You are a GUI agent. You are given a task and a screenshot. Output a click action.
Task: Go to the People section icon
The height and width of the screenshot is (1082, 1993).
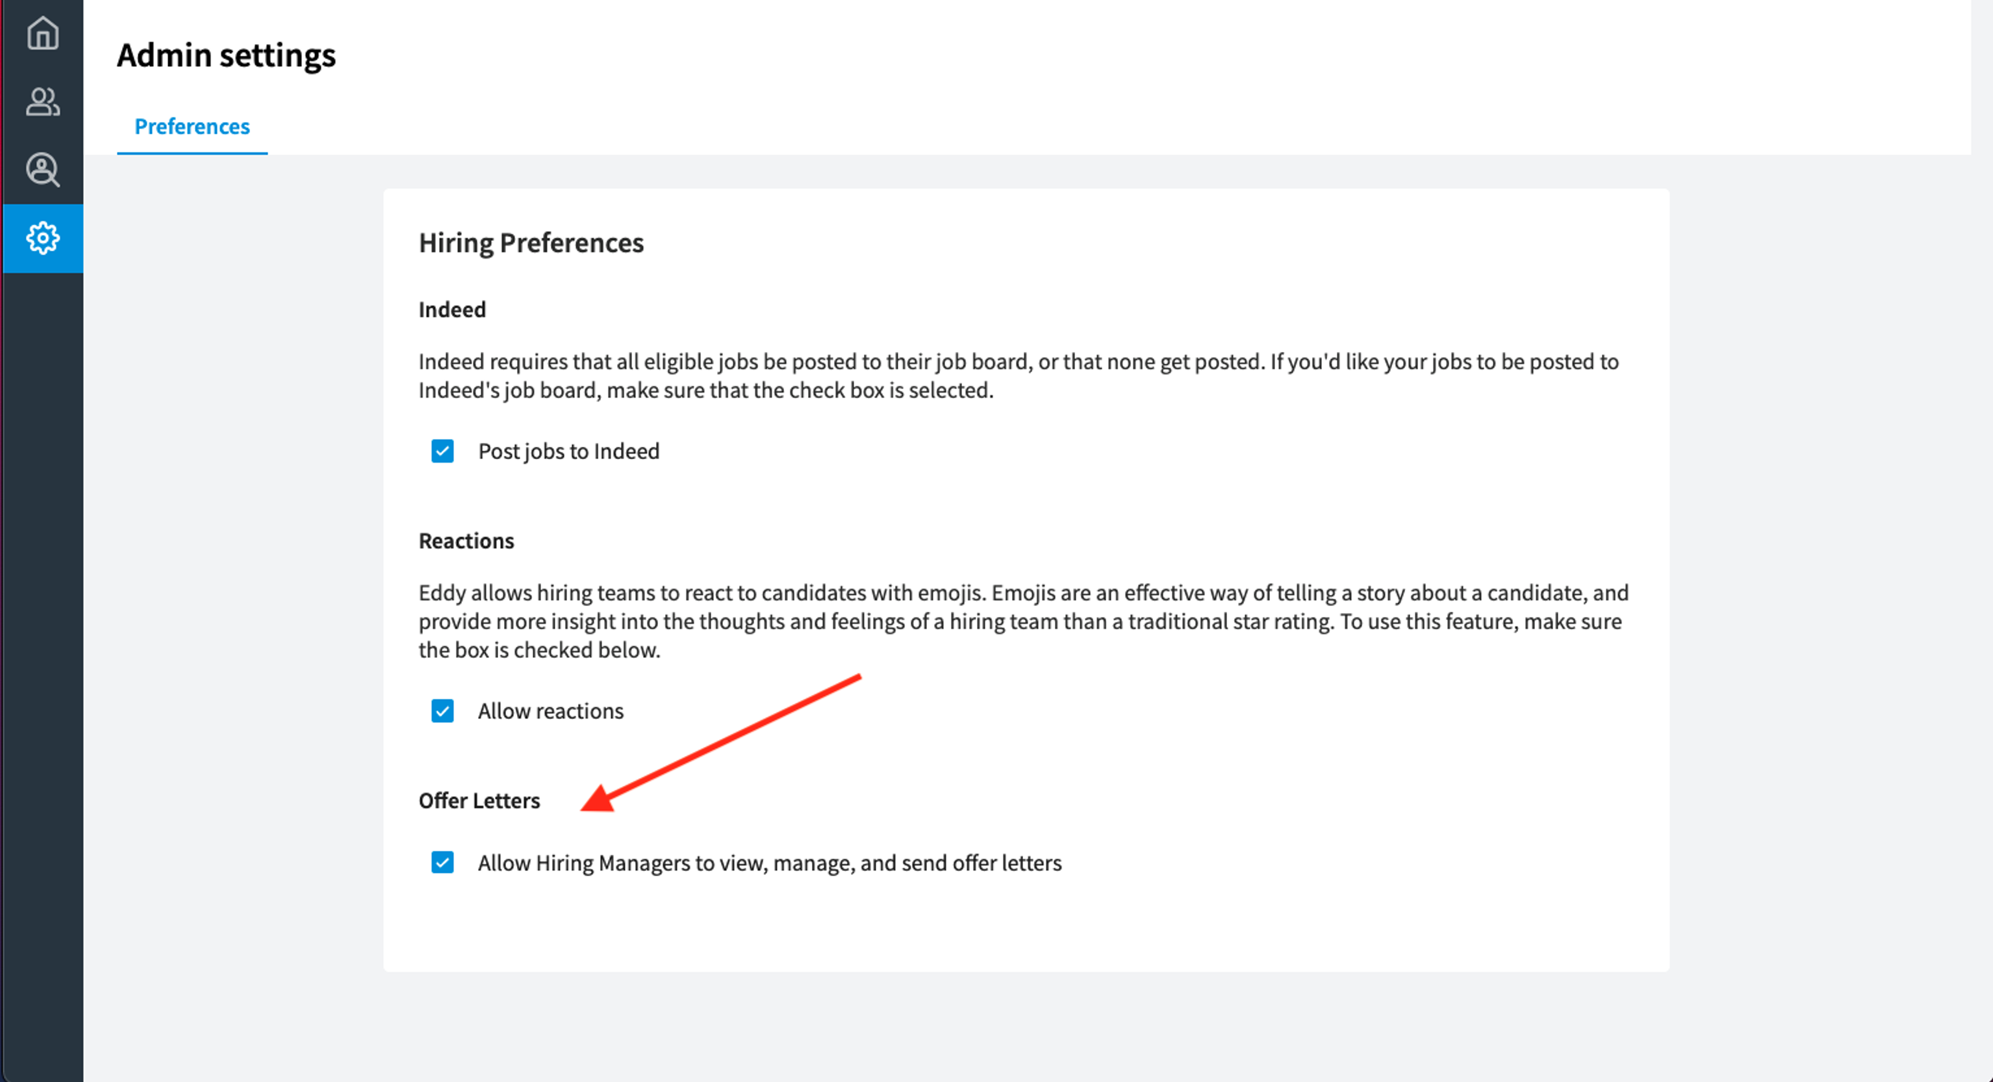coord(43,101)
